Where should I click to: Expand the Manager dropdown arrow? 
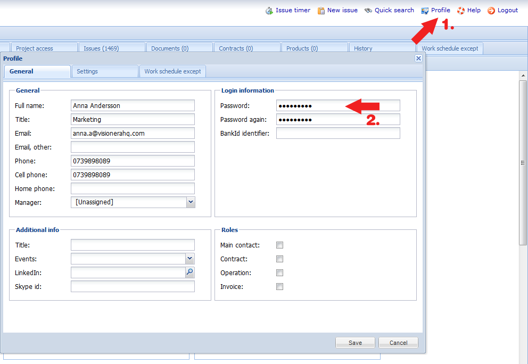pyautogui.click(x=191, y=202)
